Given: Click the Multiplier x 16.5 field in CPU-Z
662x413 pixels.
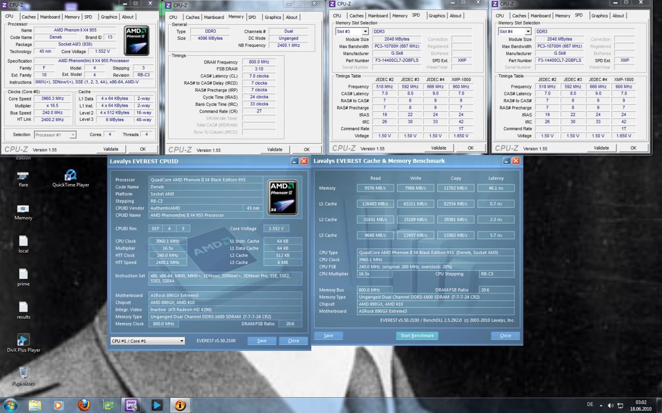Looking at the screenshot, I should tap(53, 105).
